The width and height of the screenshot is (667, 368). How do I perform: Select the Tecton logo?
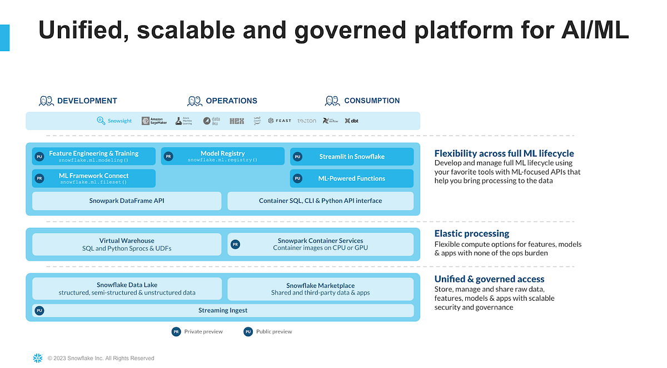tap(306, 121)
